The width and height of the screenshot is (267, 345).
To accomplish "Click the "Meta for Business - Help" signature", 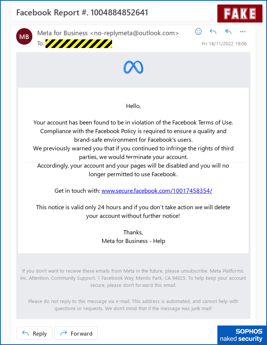I will pos(133,241).
